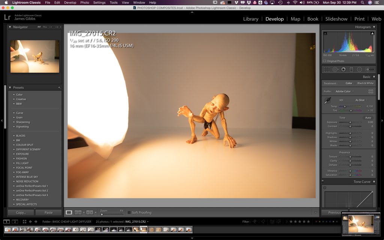This screenshot has height=240, width=384.
Task: Select the Red Eye Correction tool
Action: 343,69
